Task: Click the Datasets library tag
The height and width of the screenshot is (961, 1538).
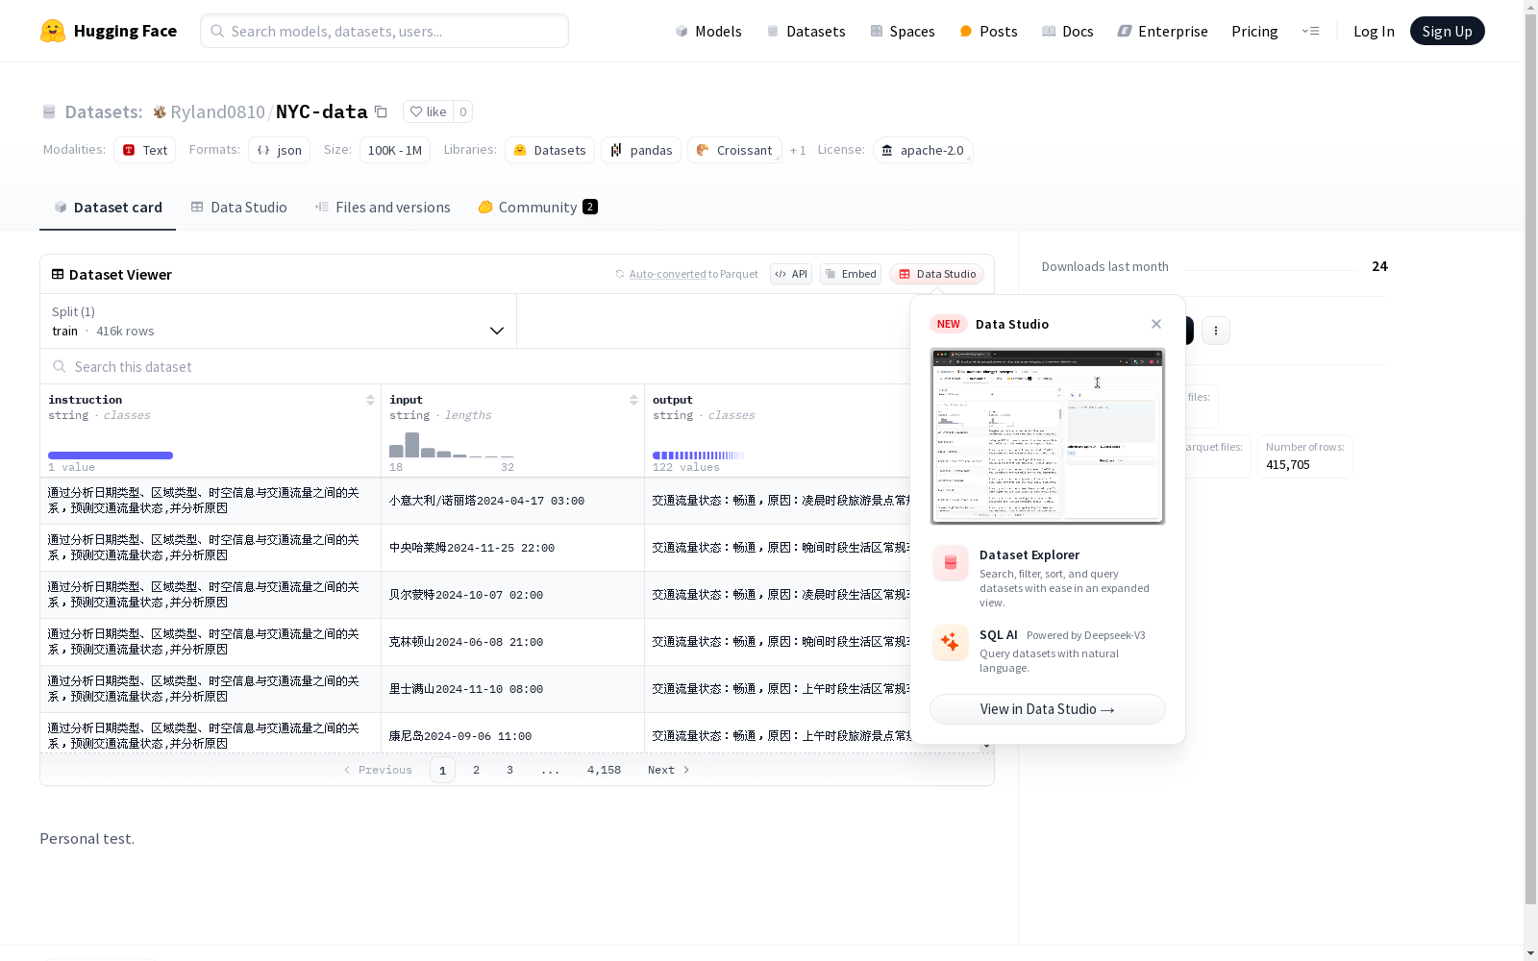Action: (x=550, y=150)
